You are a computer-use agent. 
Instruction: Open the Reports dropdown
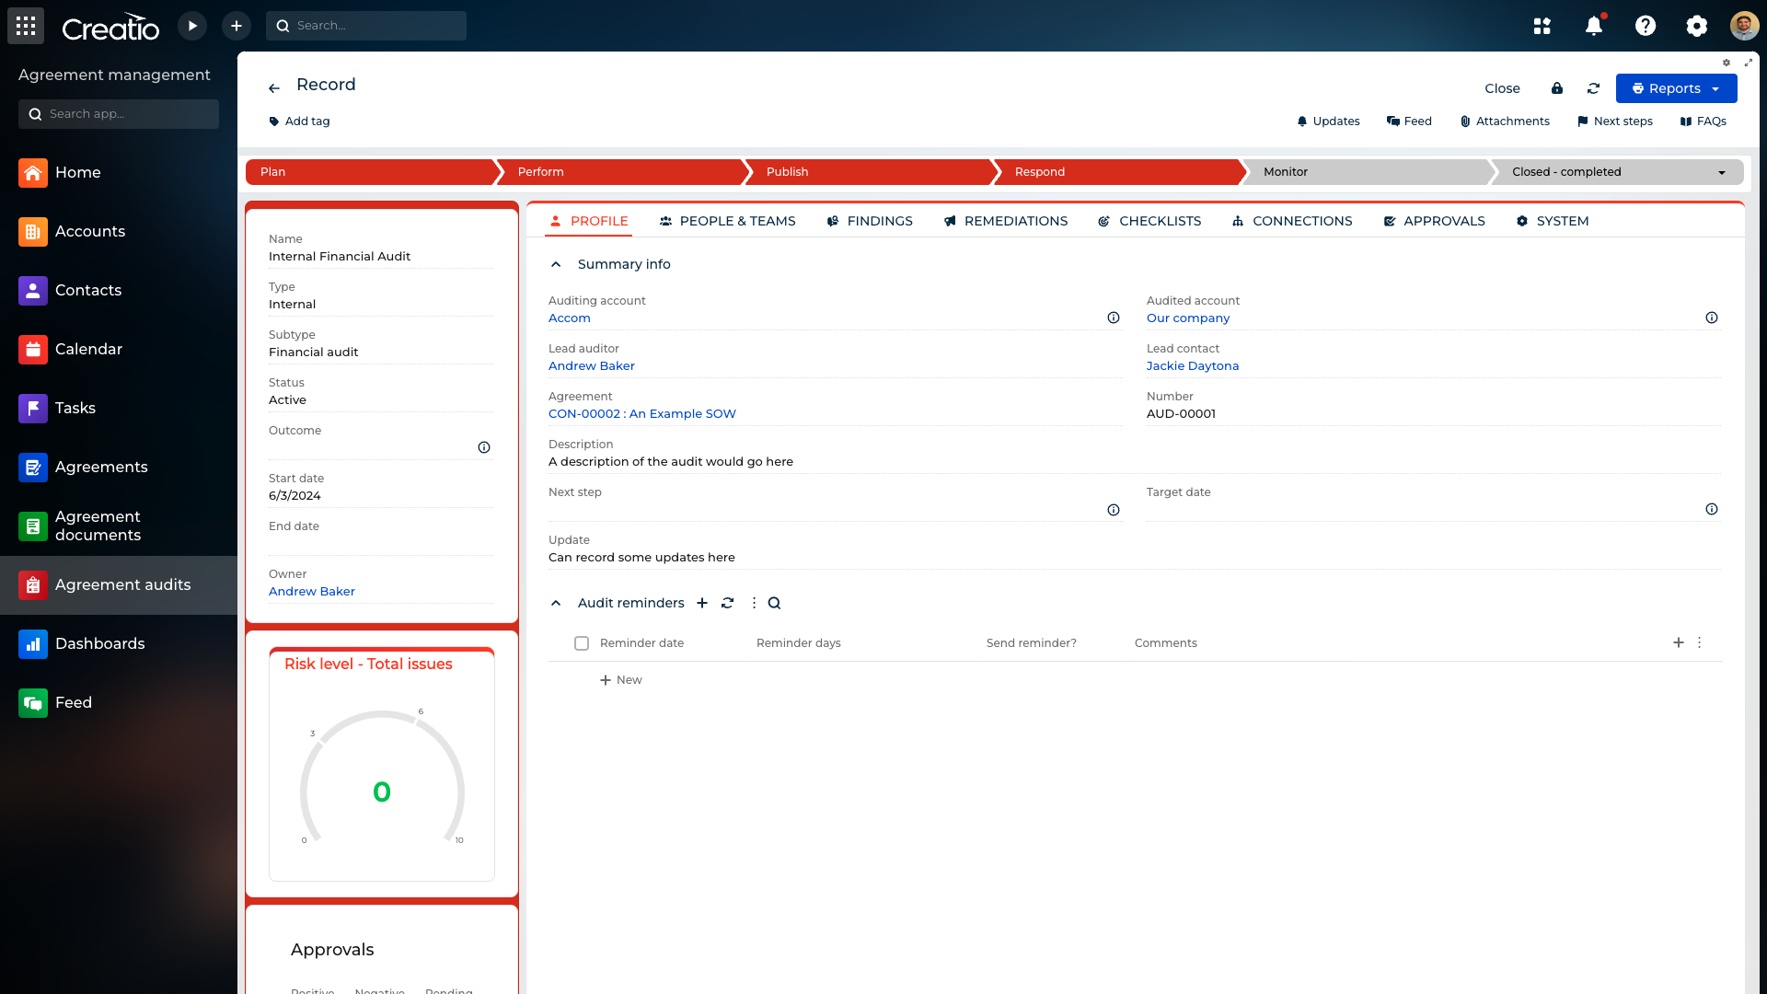coord(1676,88)
